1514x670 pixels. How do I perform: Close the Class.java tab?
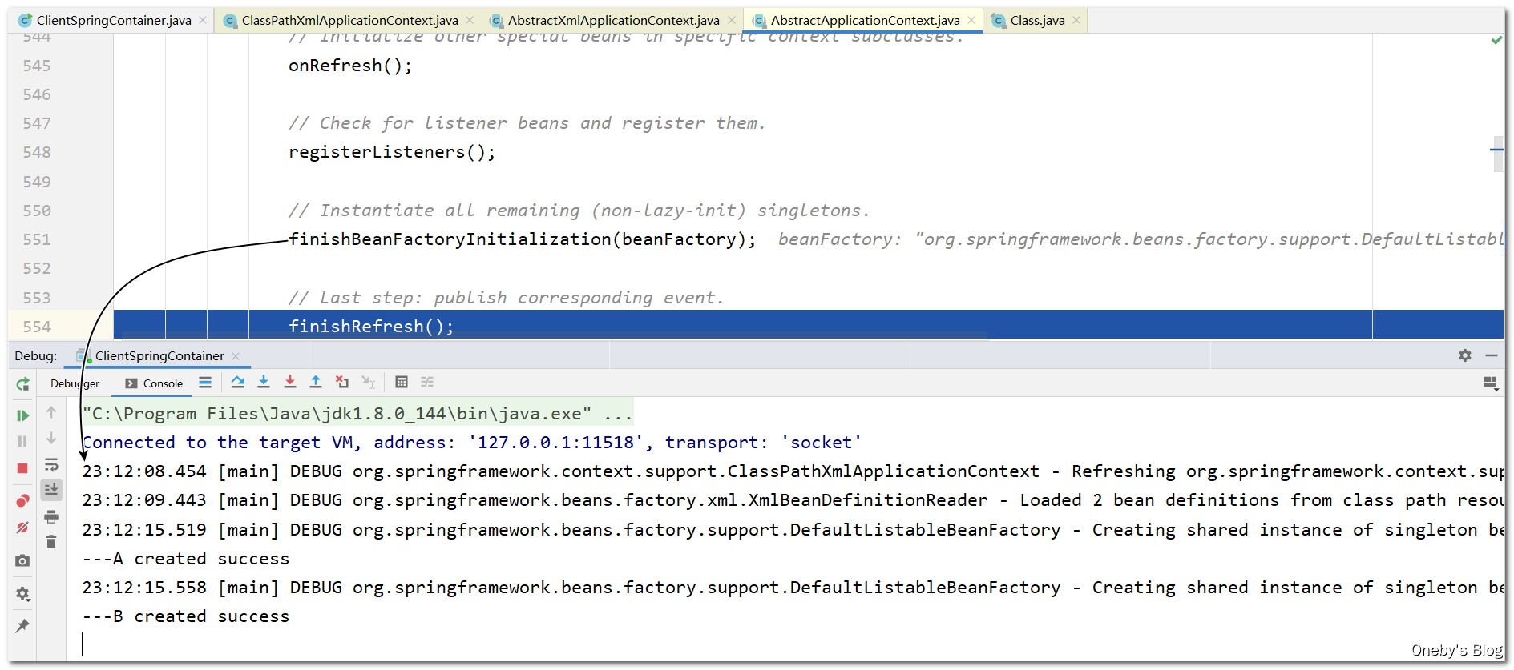pos(1076,21)
